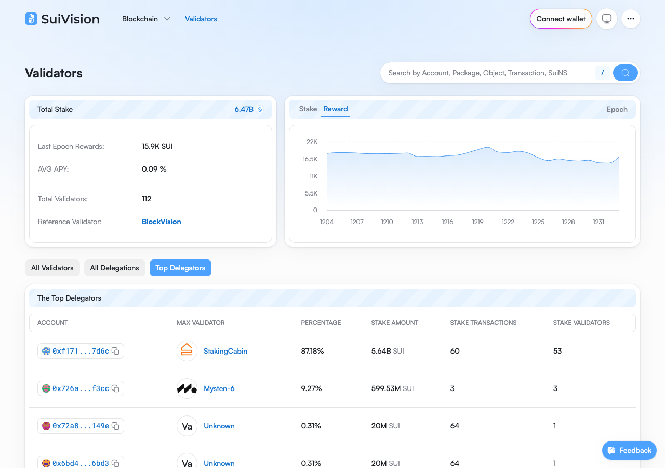Click the blue search magnifier button
Image resolution: width=665 pixels, height=468 pixels.
(626, 73)
